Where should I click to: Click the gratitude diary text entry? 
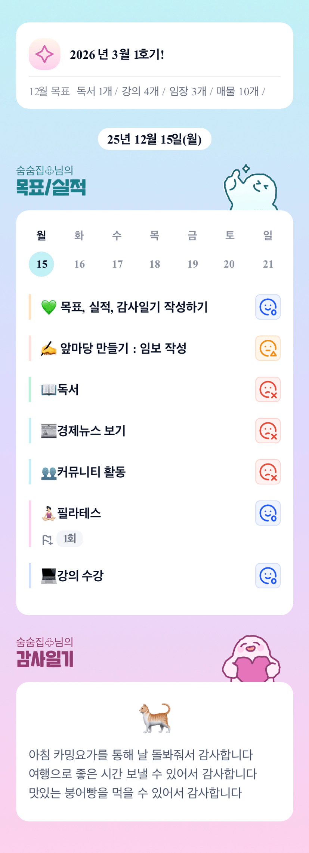(x=143, y=773)
